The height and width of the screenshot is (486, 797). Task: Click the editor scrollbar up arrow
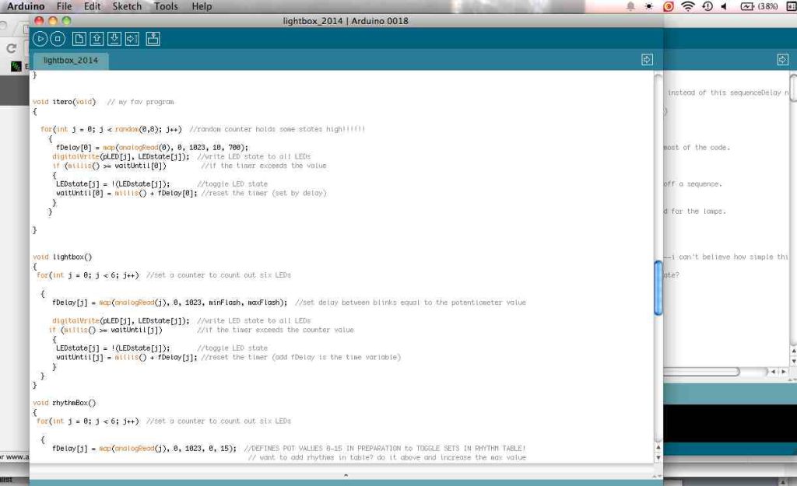pyautogui.click(x=658, y=447)
